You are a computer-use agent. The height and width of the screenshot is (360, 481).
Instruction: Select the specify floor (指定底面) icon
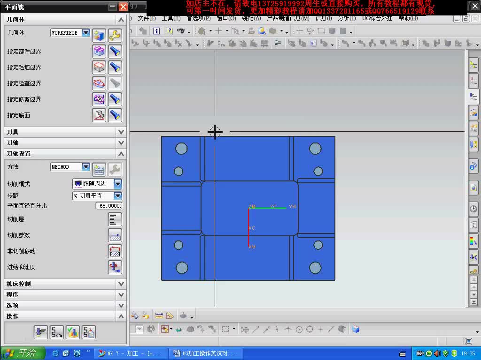(x=99, y=115)
